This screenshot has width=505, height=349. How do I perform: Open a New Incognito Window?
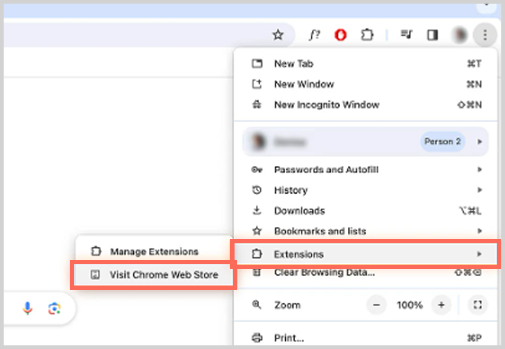tap(326, 105)
